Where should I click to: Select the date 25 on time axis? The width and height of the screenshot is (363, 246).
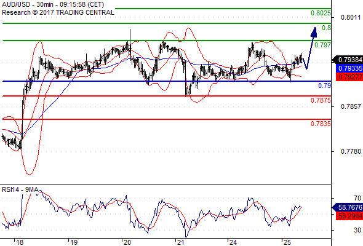287,242
